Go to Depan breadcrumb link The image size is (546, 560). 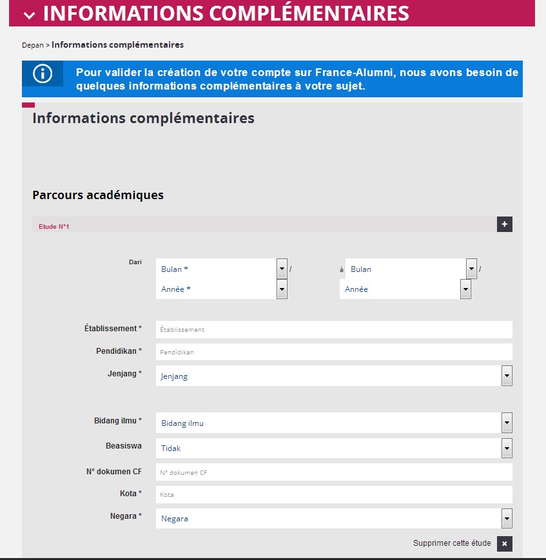[32, 45]
